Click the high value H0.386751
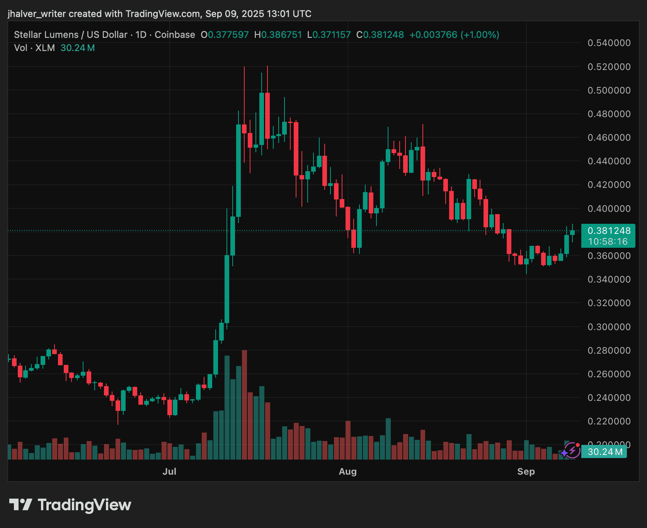The image size is (647, 528). pos(278,35)
